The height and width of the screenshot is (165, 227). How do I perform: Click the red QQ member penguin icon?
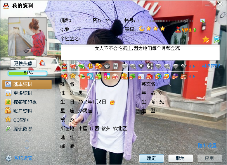click(x=64, y=67)
